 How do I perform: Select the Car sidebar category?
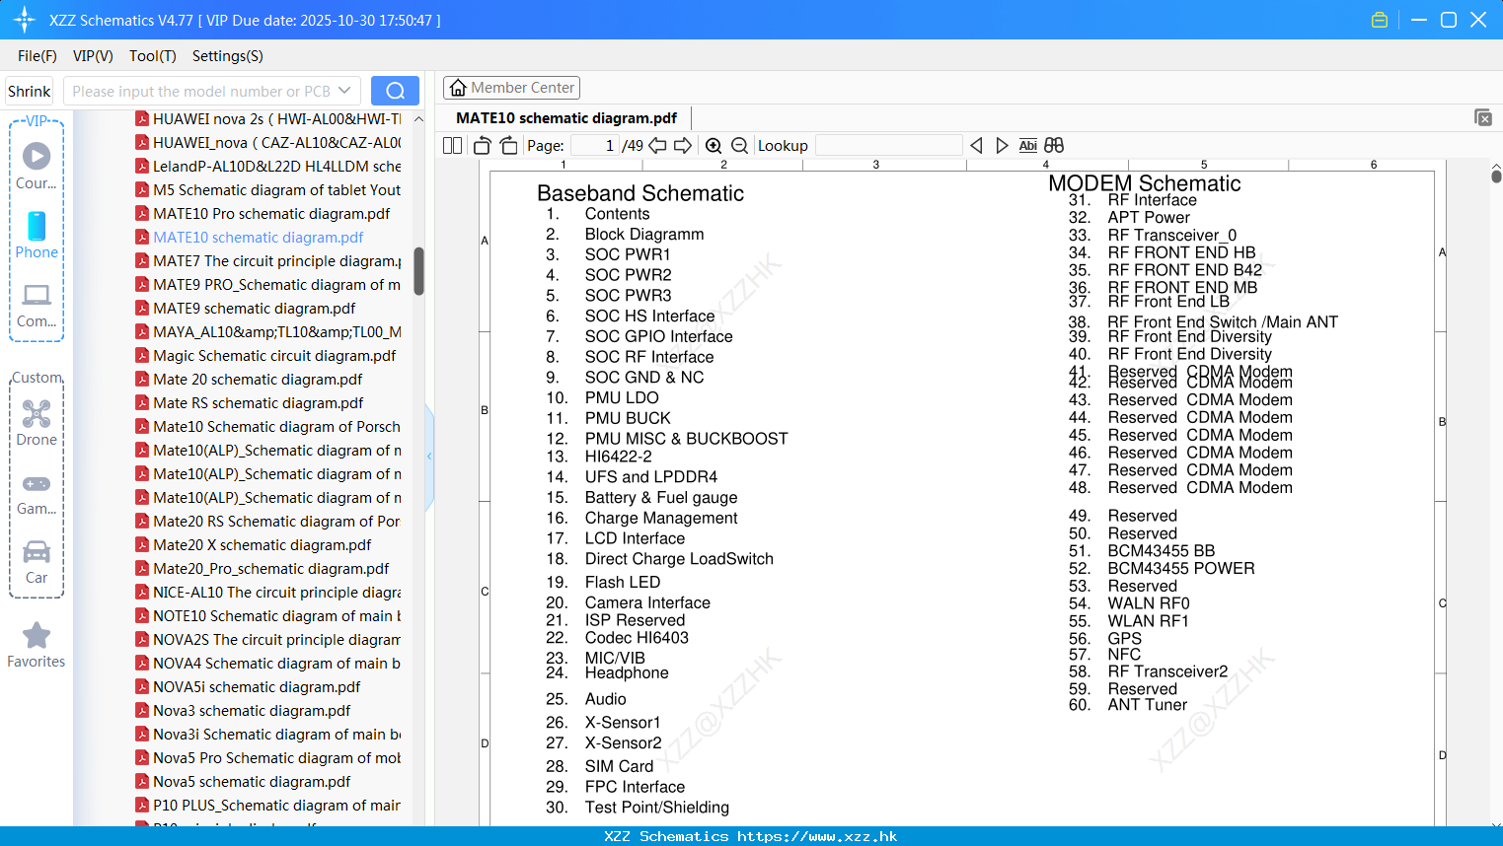[x=37, y=562]
